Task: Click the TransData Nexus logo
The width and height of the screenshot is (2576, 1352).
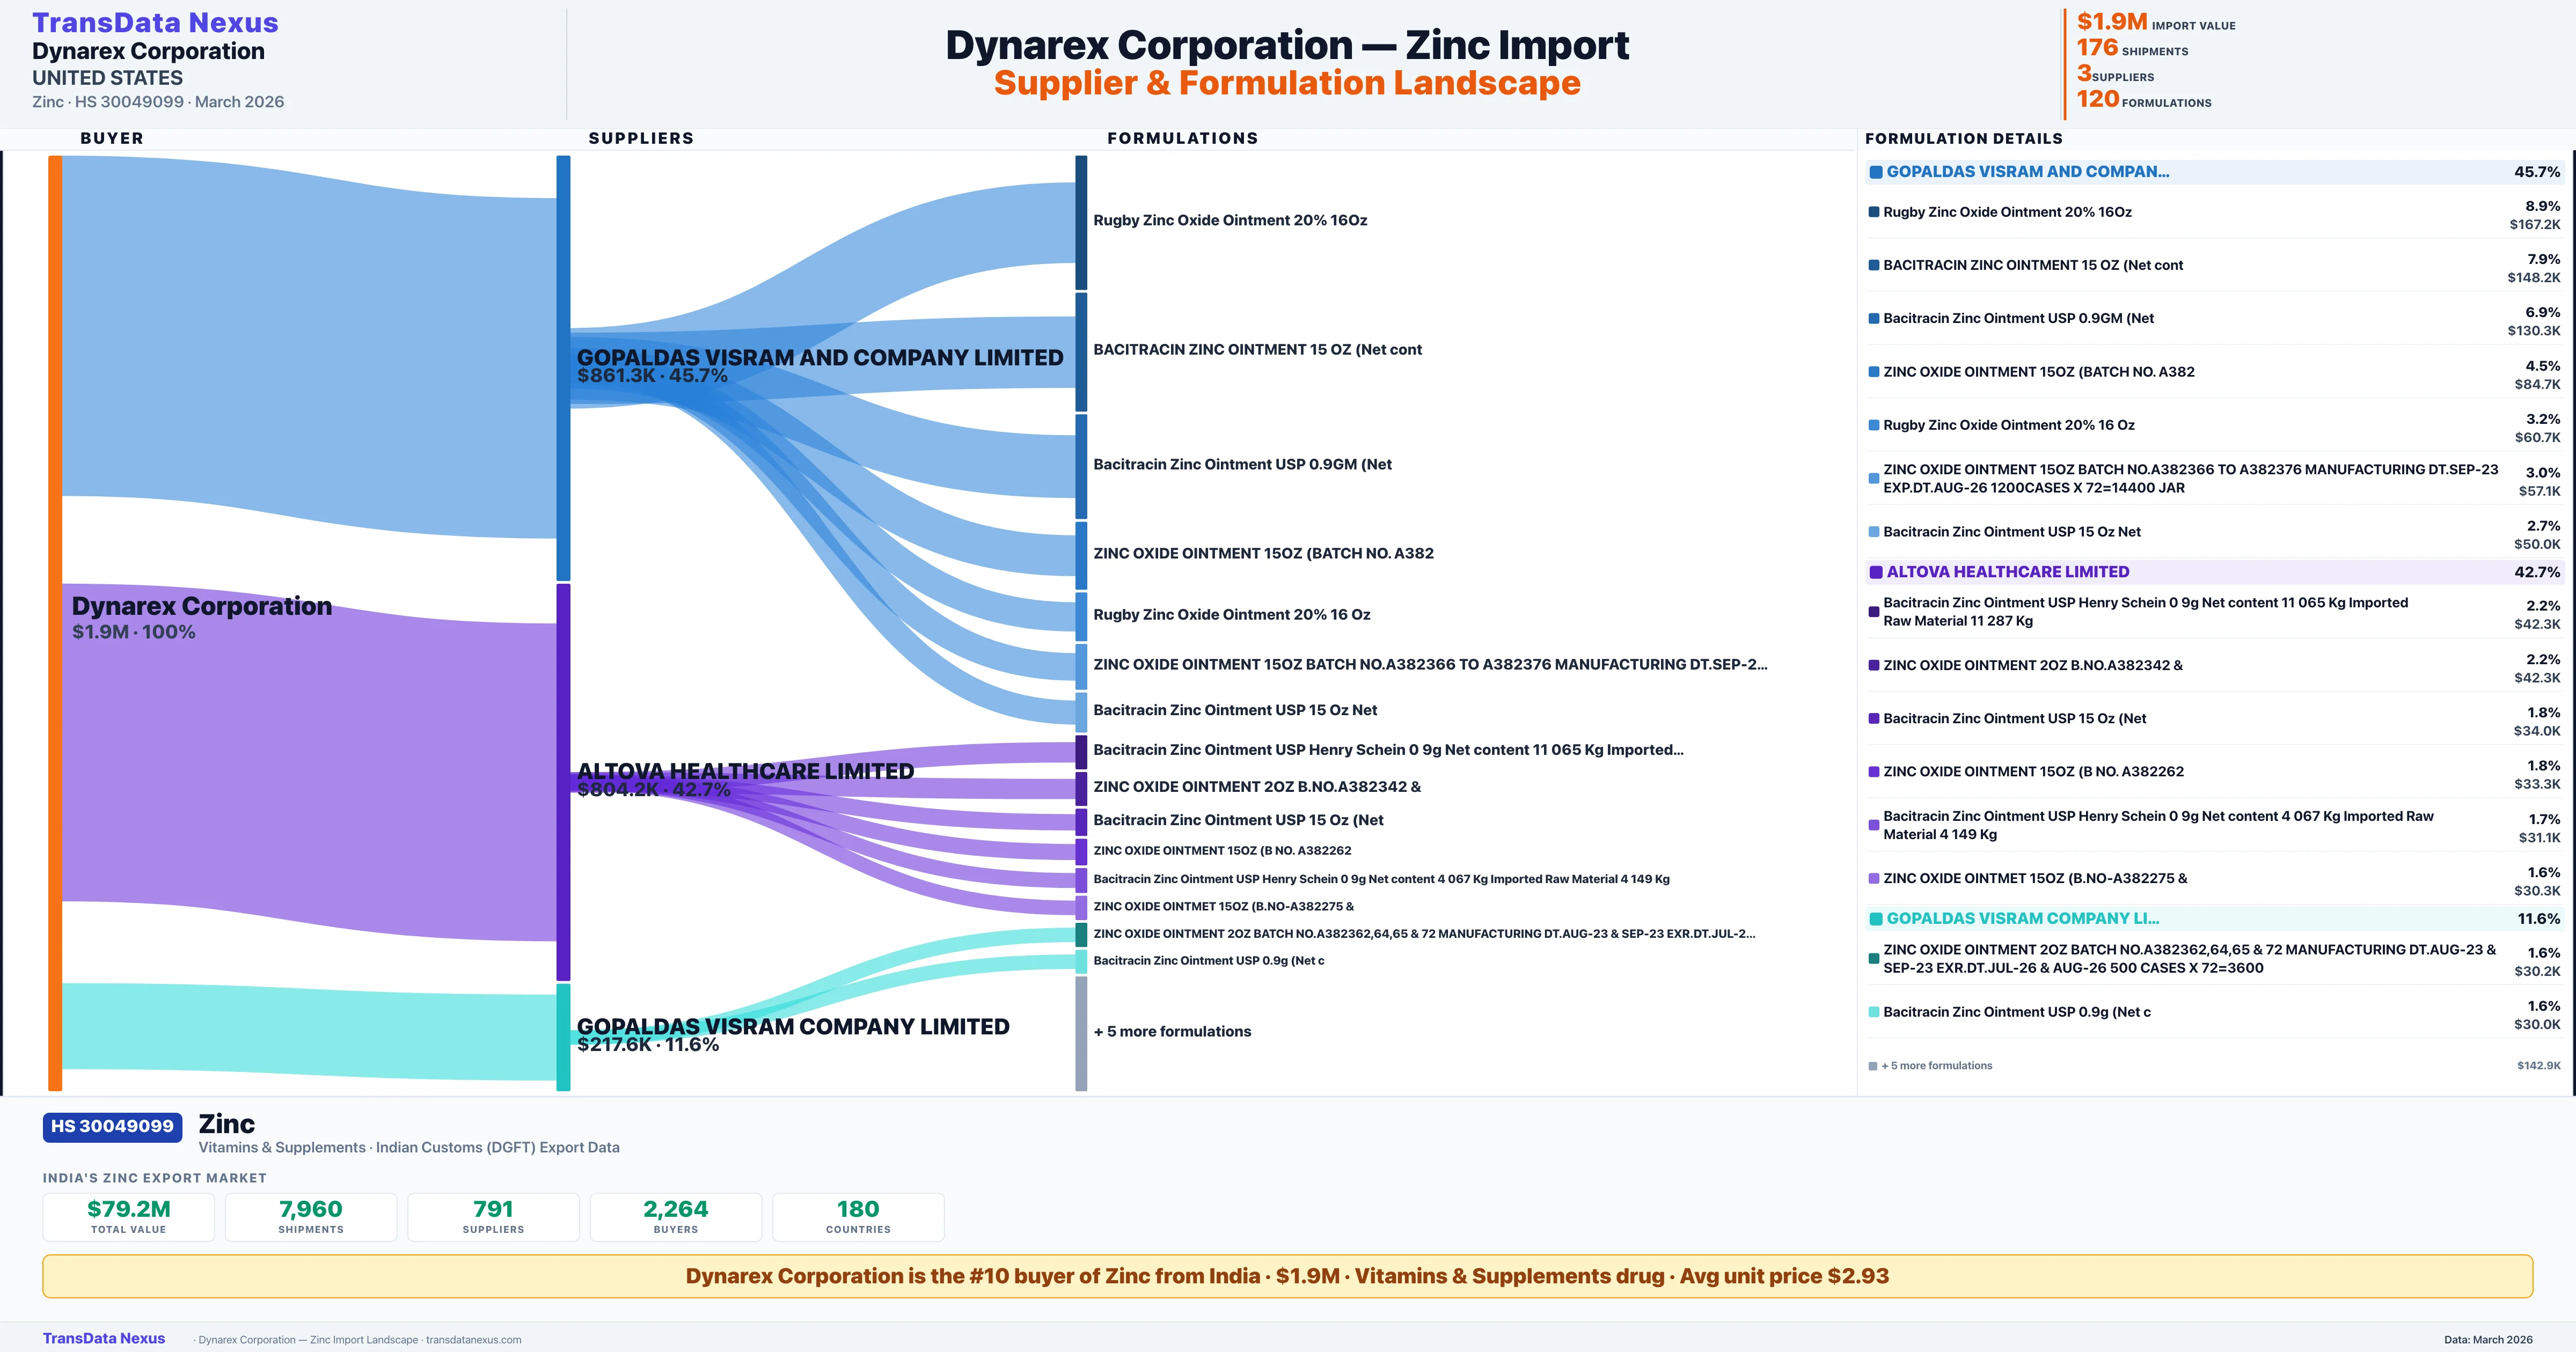Action: pyautogui.click(x=155, y=21)
